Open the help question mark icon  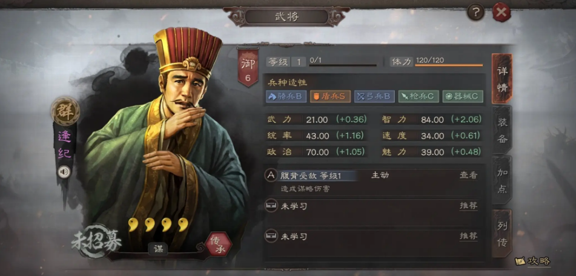click(x=475, y=13)
